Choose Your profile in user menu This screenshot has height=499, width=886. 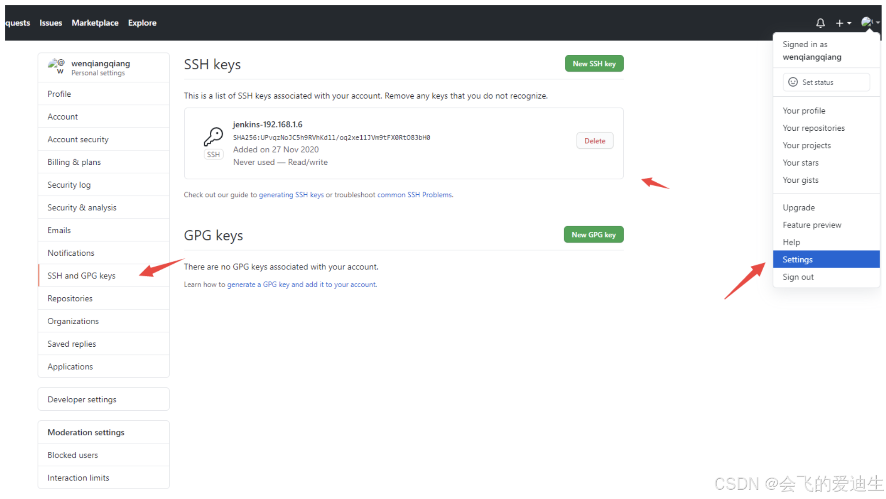pyautogui.click(x=826, y=111)
